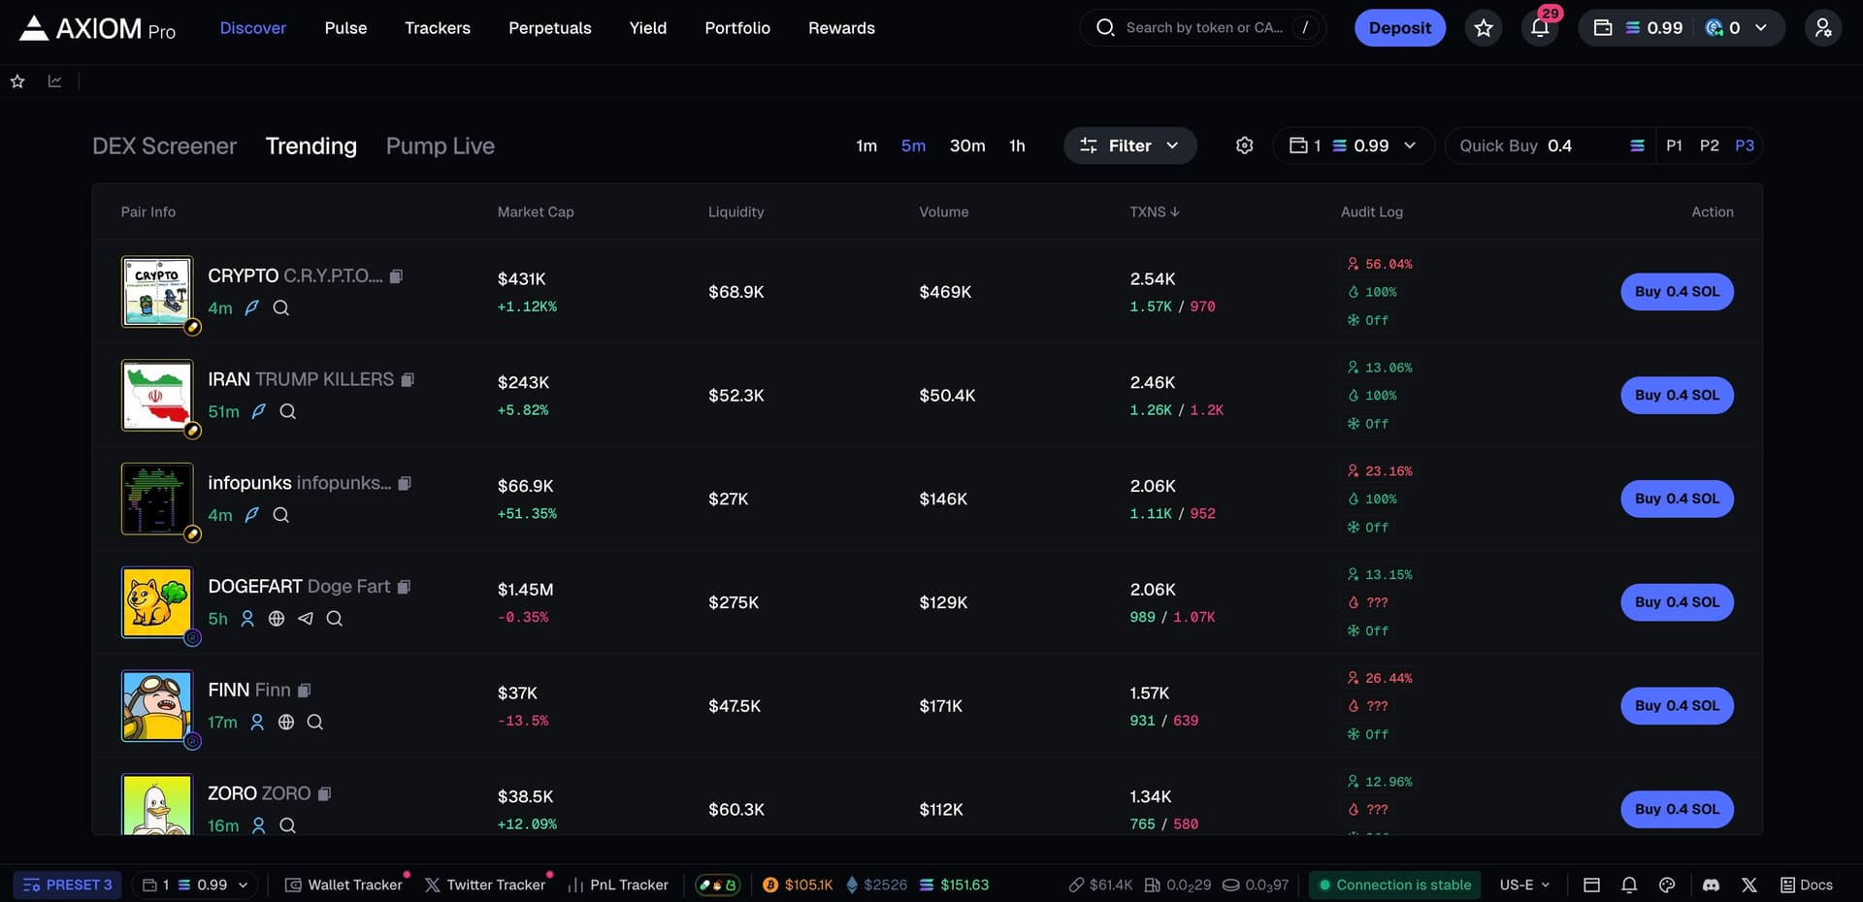Open the user profile icon
This screenshot has height=902, width=1863.
tap(1823, 28)
